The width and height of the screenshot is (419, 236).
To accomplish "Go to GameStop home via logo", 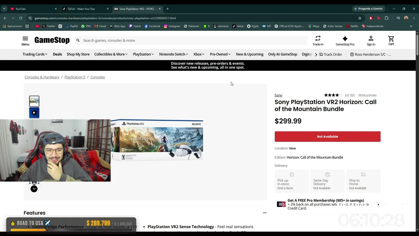I will pos(52,40).
